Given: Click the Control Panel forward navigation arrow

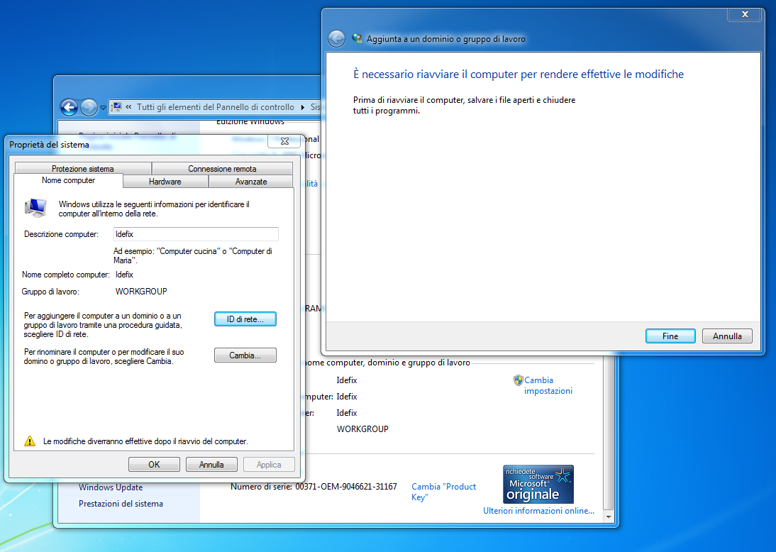Looking at the screenshot, I should click(x=89, y=107).
